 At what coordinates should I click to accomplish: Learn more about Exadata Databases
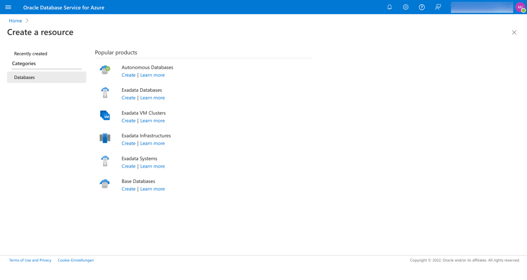(x=152, y=98)
